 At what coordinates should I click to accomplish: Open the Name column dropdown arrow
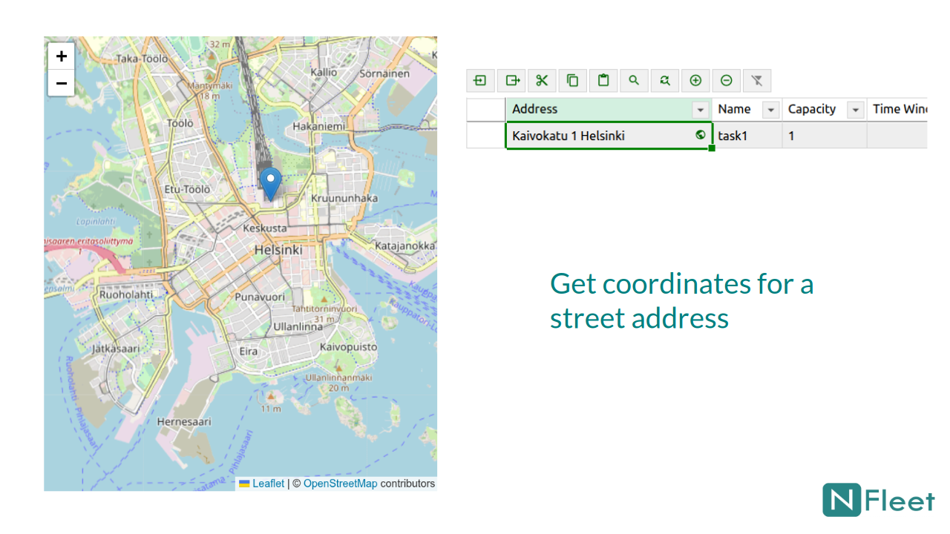pos(771,110)
